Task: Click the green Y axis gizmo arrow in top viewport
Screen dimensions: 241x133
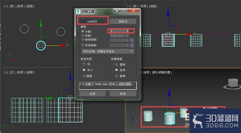Action: [x=41, y=24]
